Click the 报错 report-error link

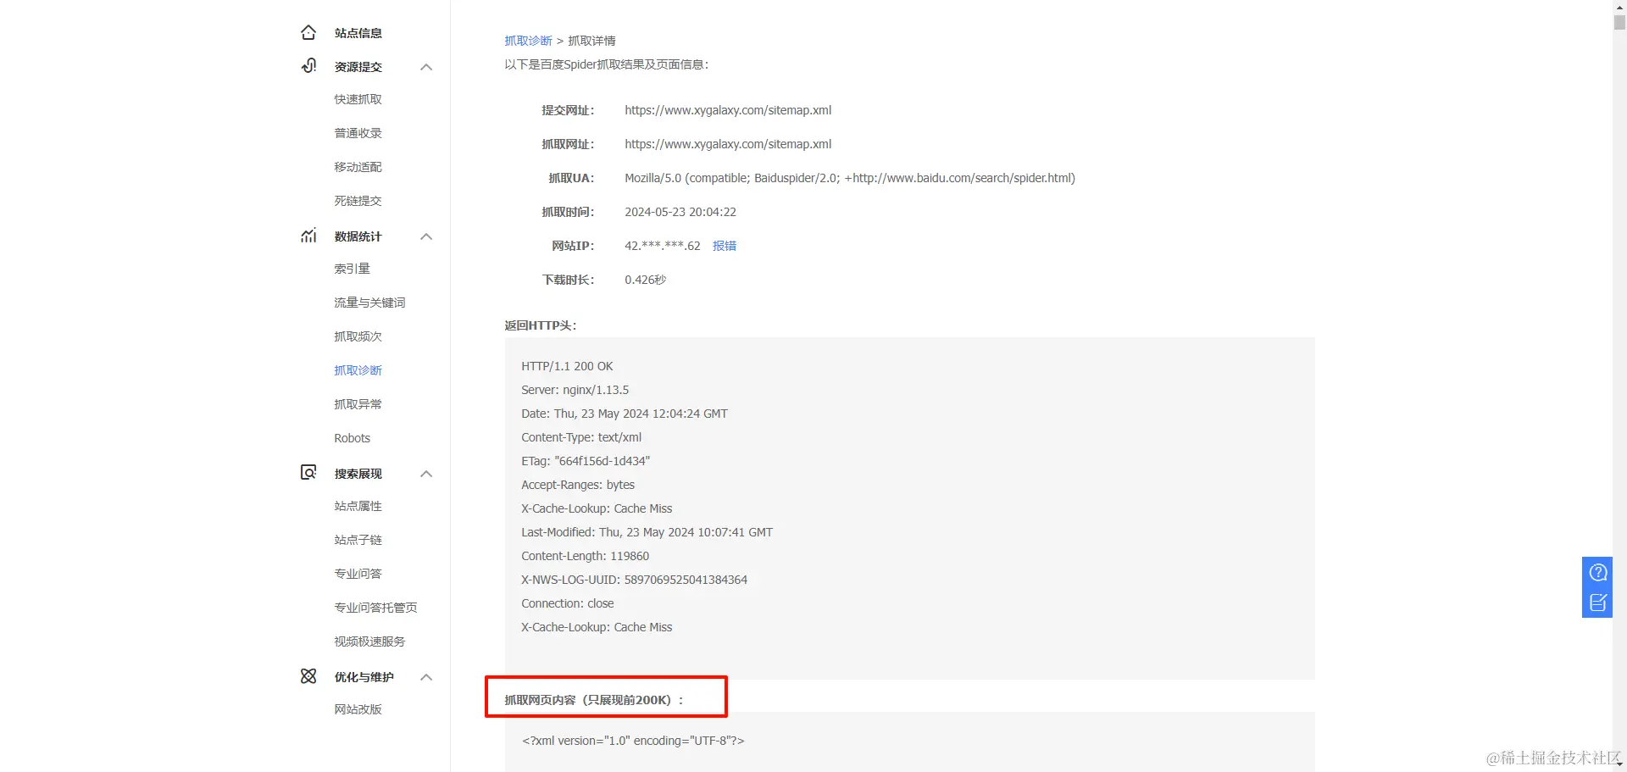pyautogui.click(x=725, y=245)
